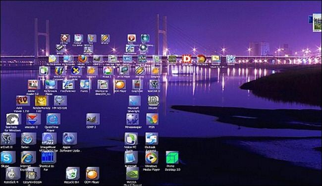Open StarCraft II icon left of Safari
The width and height of the screenshot is (322, 186).
(x=8, y=139)
